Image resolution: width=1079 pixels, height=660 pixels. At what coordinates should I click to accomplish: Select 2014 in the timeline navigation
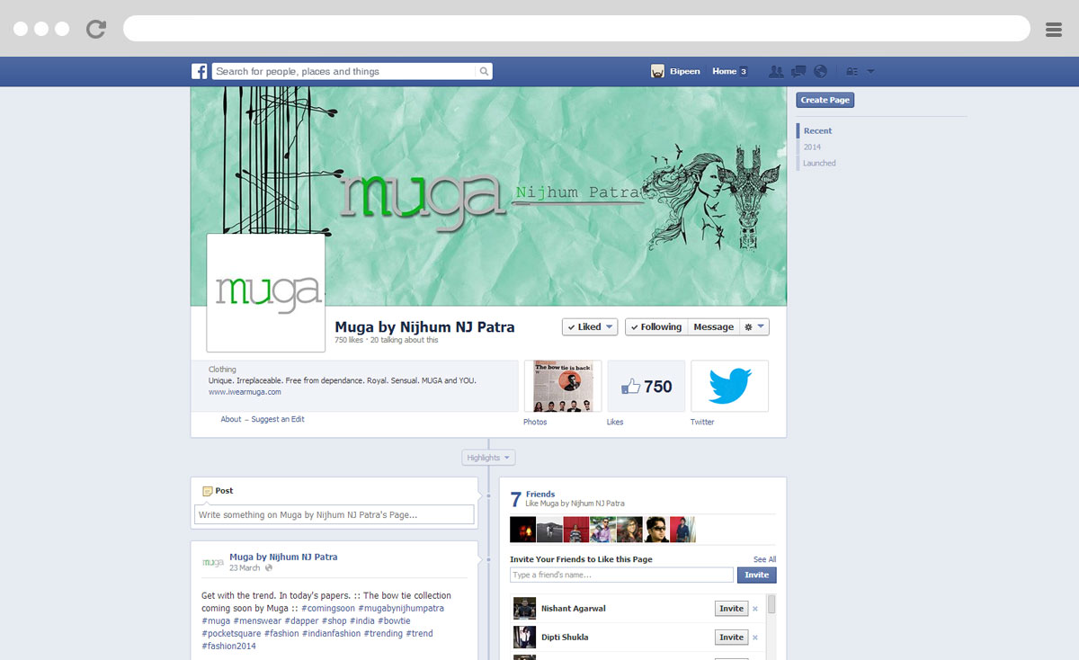(x=812, y=147)
